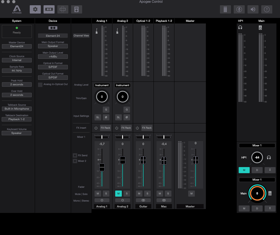Solo the Analog 1 channel
280x235 pixels.
click(x=106, y=194)
